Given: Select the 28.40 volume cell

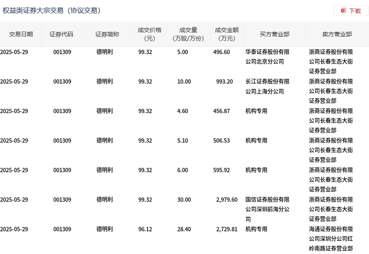Looking at the screenshot, I should click(184, 229).
